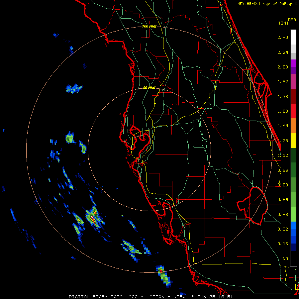Click the 1.92 legend value
299x299 pixels.
click(x=283, y=82)
